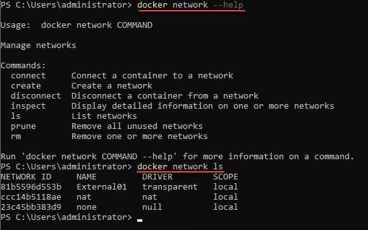Click the 'none' network name
The image size is (368, 230).
pos(87,207)
